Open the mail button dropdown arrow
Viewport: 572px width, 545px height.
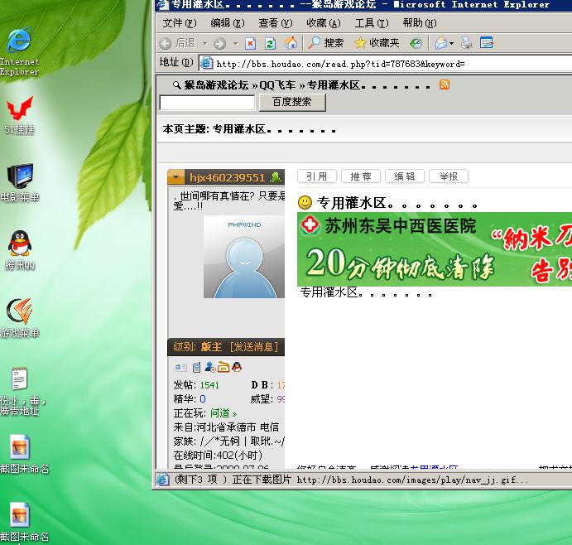pyautogui.click(x=452, y=43)
